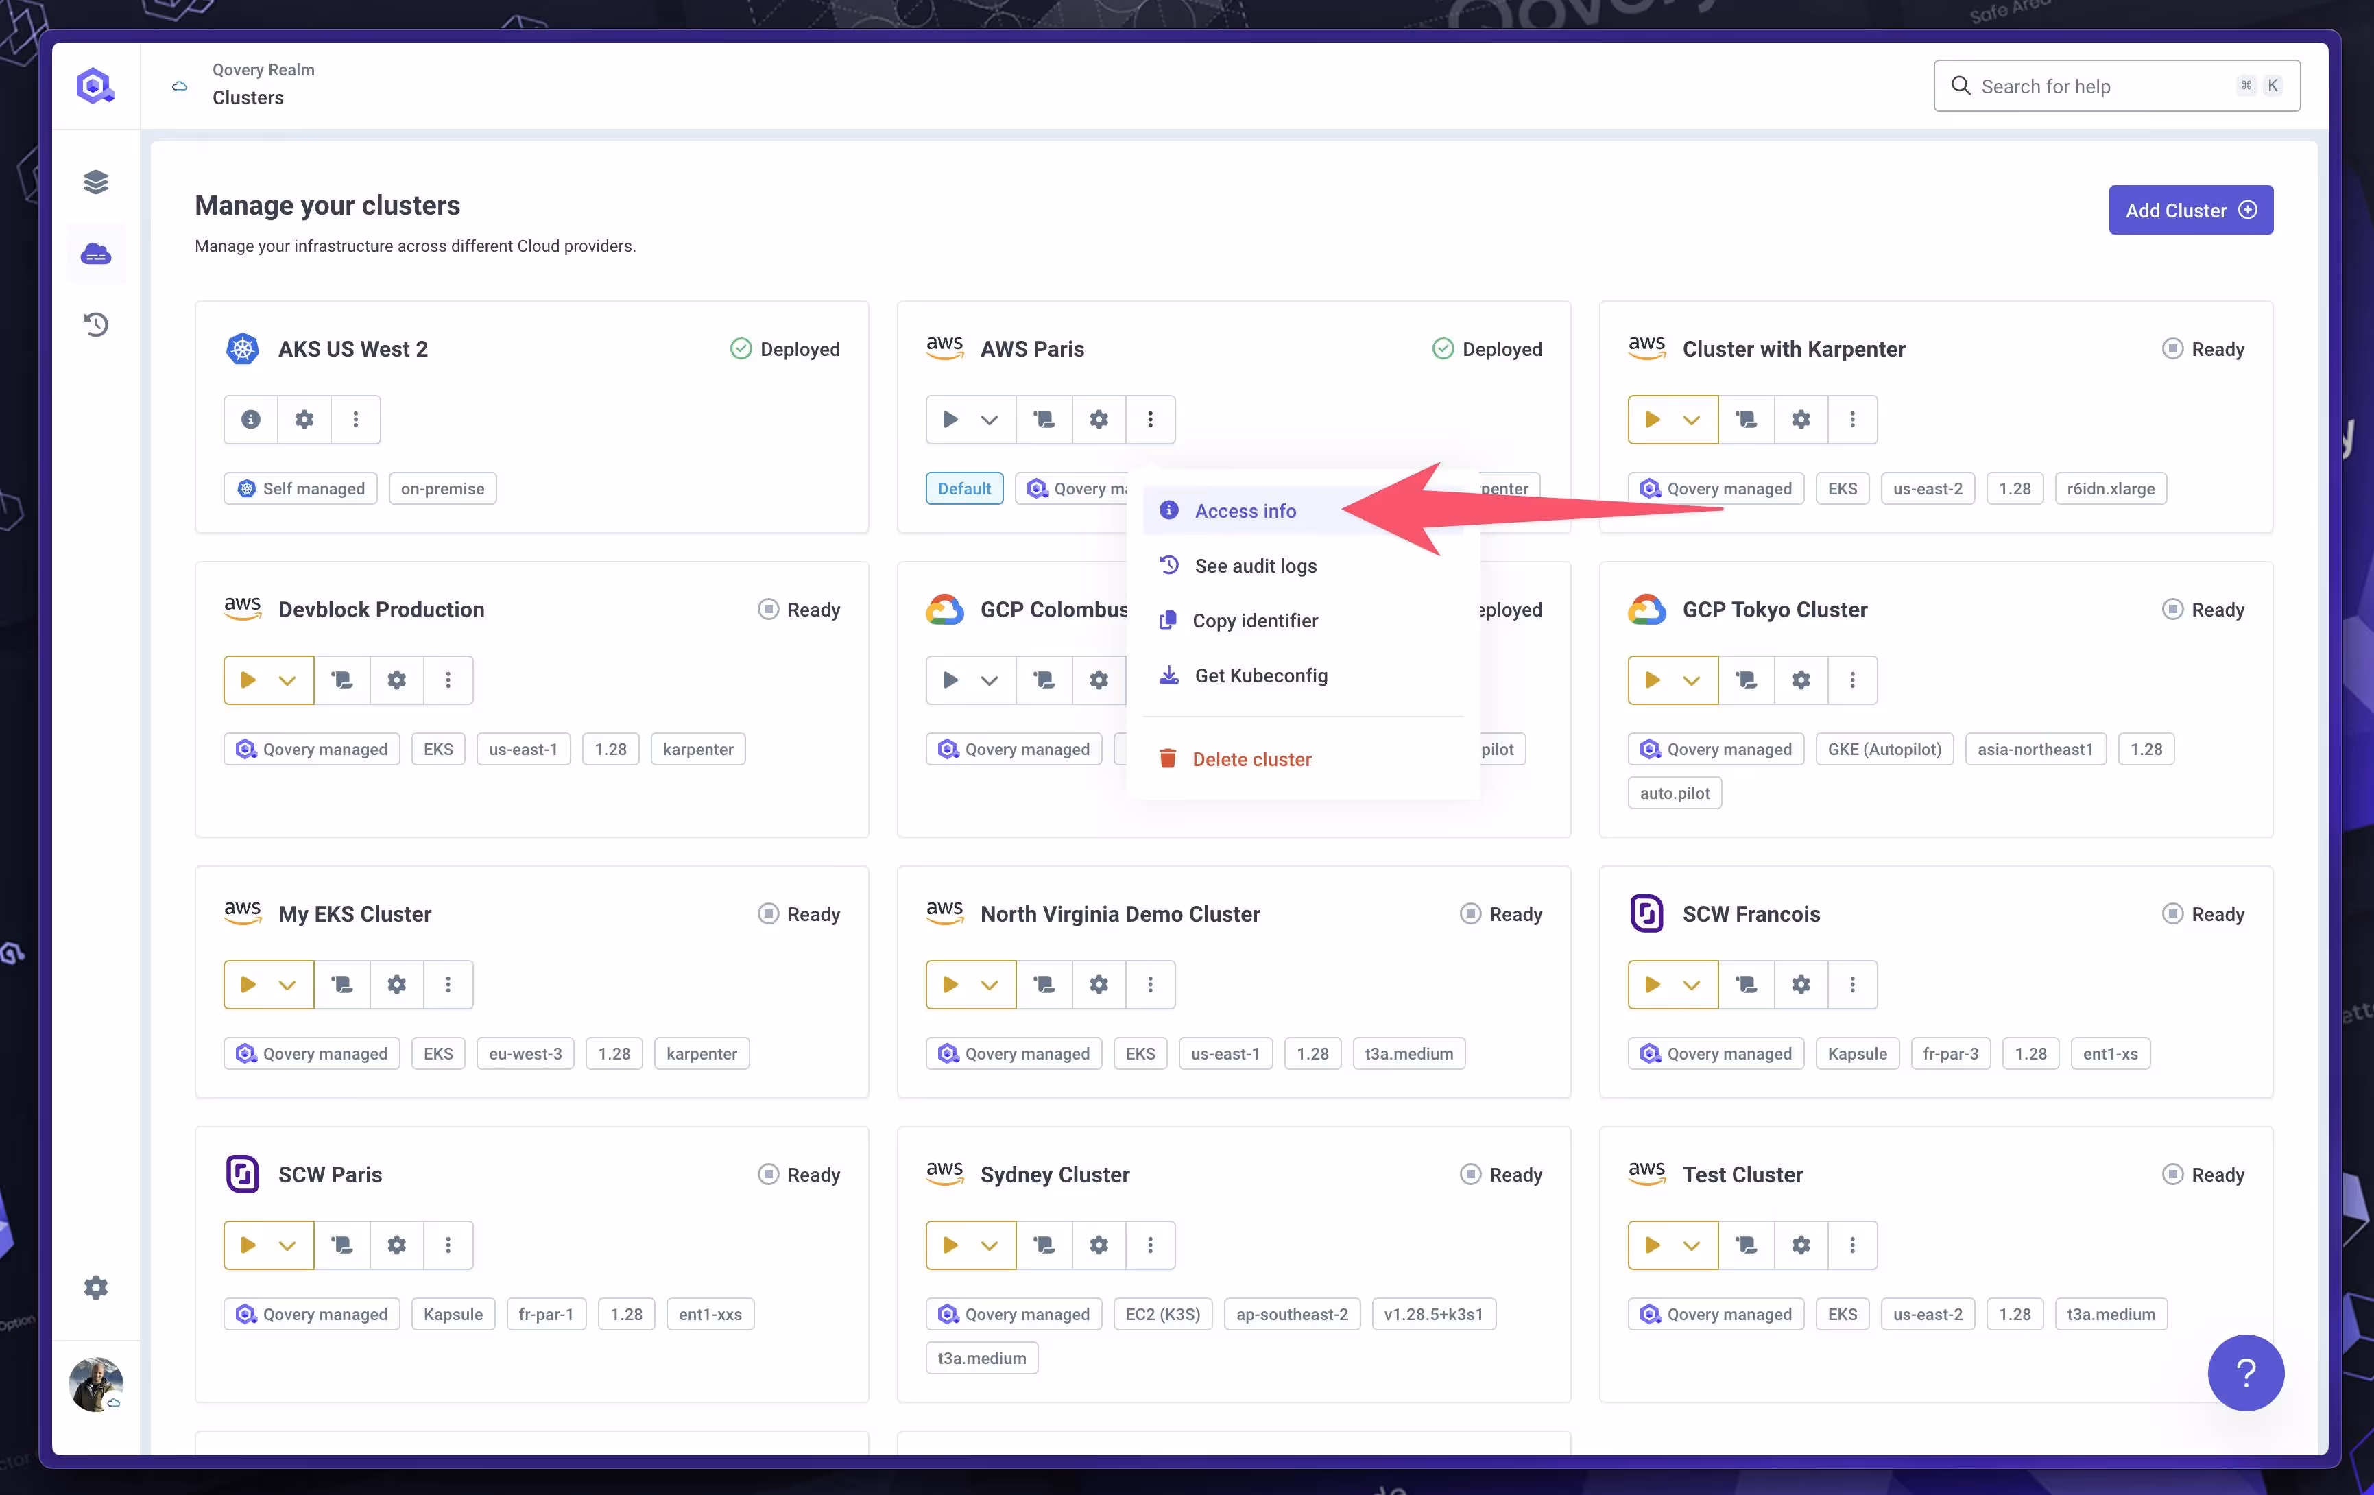Expand deploy chevron on GCP Tokyo Cluster
The height and width of the screenshot is (1495, 2374).
[x=1692, y=680]
